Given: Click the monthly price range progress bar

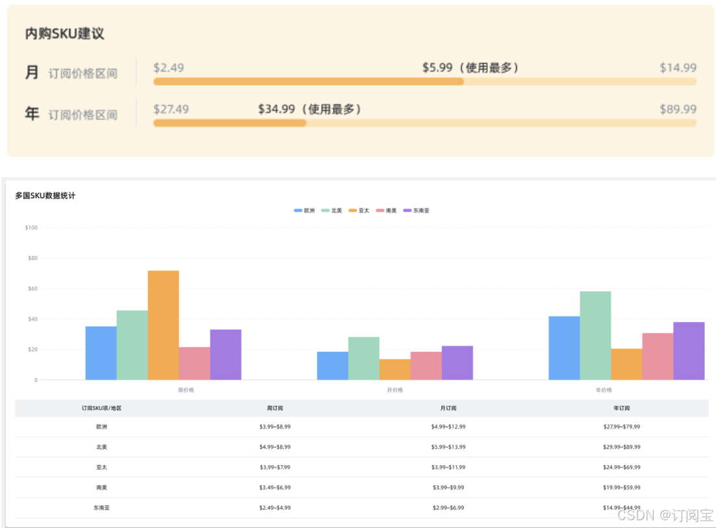Looking at the screenshot, I should pyautogui.click(x=425, y=82).
